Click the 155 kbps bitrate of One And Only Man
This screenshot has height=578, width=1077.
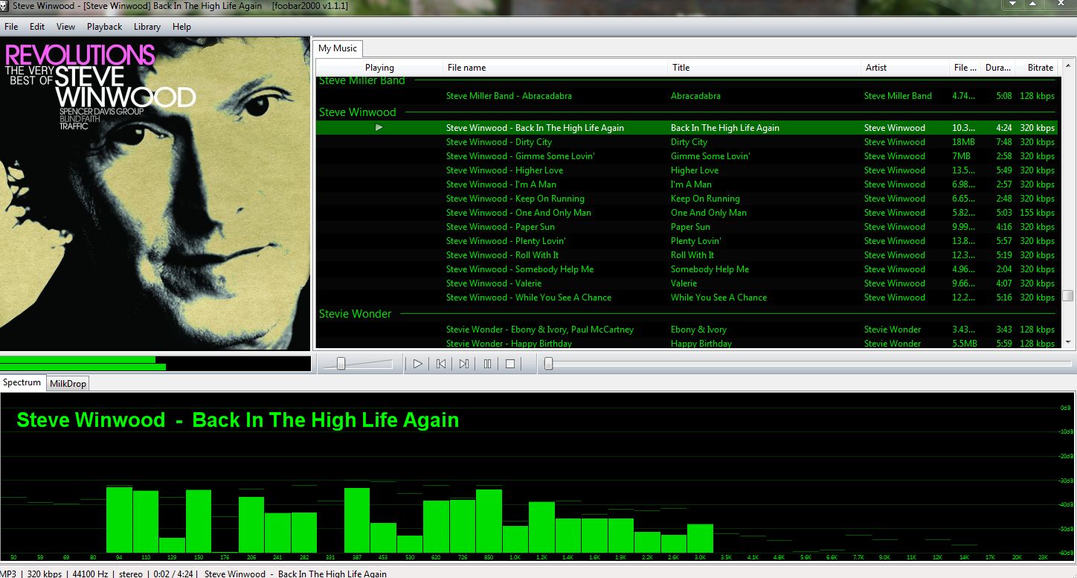pos(1037,213)
